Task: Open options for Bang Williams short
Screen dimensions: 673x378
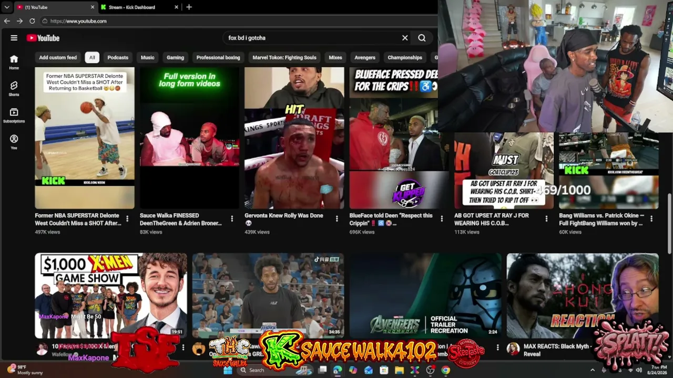Action: pyautogui.click(x=651, y=219)
